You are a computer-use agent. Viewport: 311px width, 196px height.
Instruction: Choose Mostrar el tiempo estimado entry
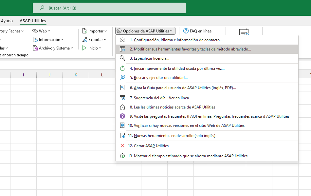[207, 156]
